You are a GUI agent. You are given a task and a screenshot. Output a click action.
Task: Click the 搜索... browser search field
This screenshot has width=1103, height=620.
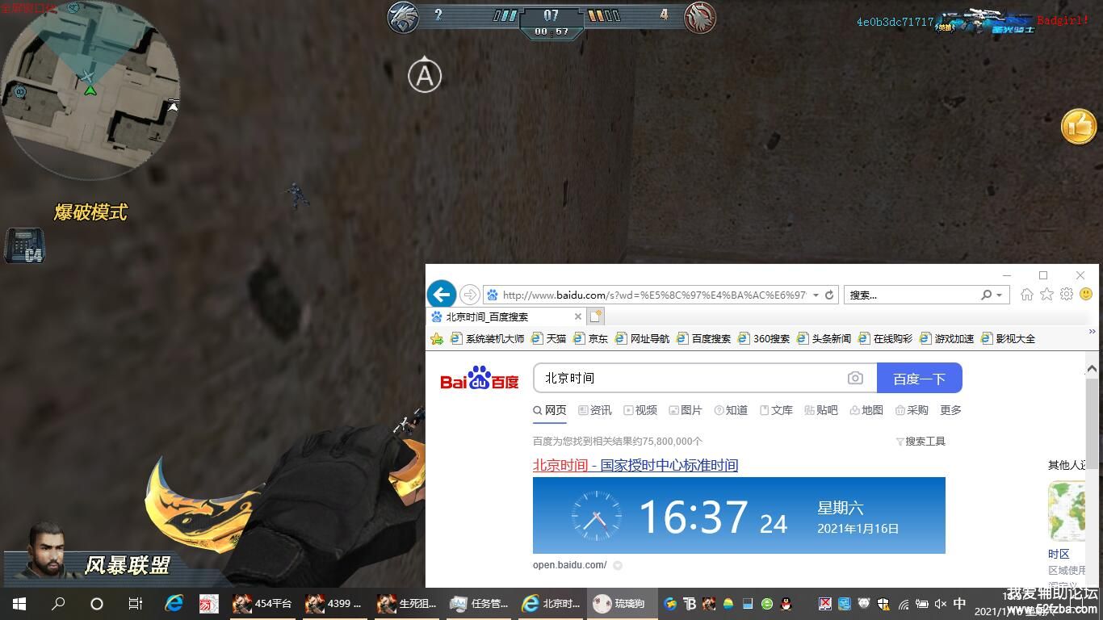(x=911, y=295)
